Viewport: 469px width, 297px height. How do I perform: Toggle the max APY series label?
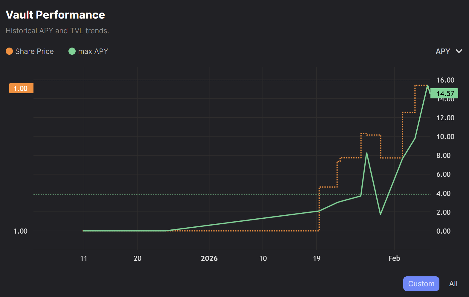point(93,51)
